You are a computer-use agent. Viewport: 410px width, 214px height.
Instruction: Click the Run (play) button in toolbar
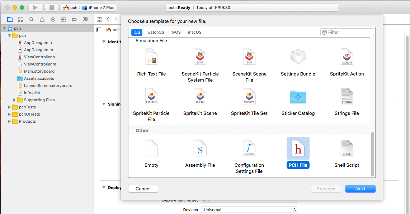point(35,8)
